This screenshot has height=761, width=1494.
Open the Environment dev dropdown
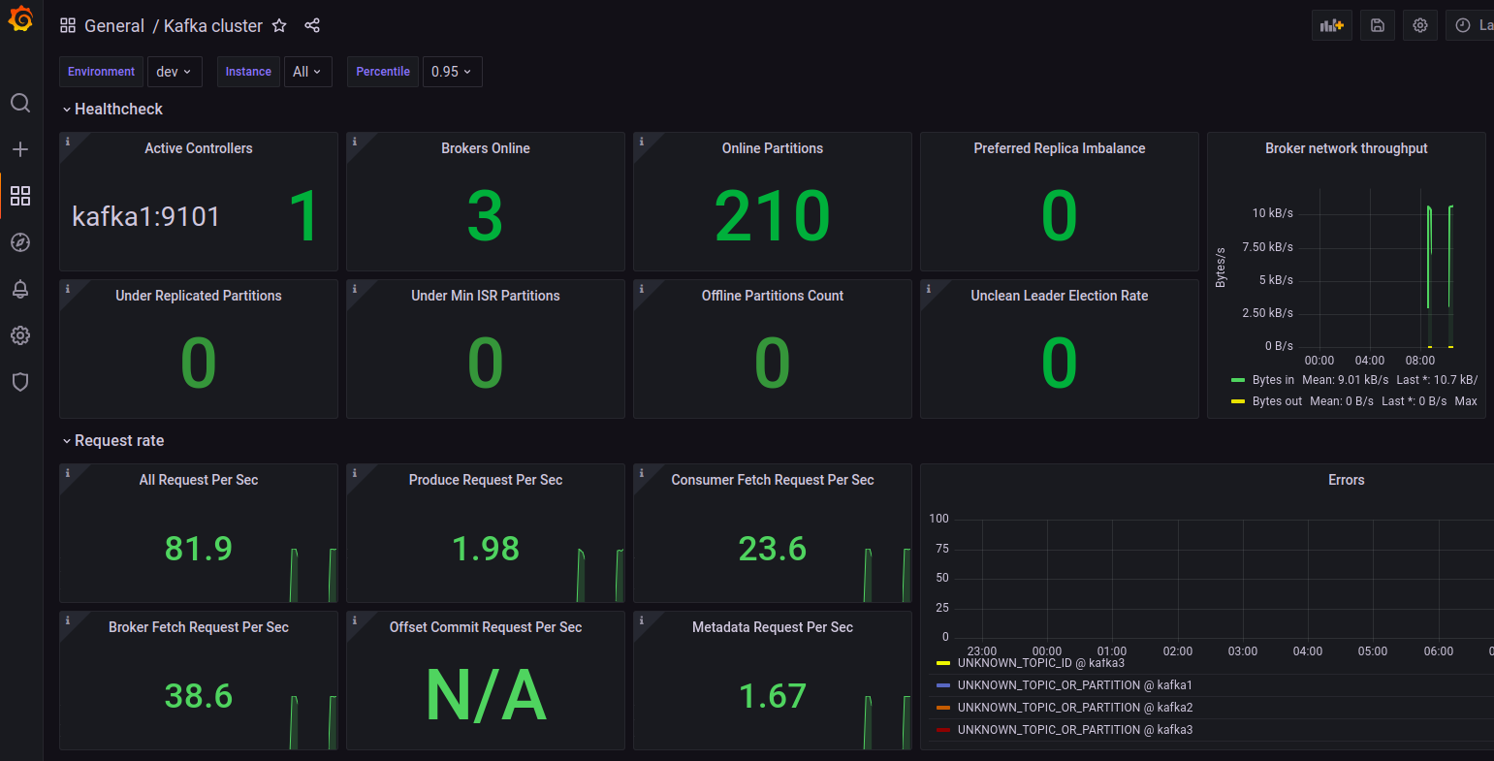point(175,72)
